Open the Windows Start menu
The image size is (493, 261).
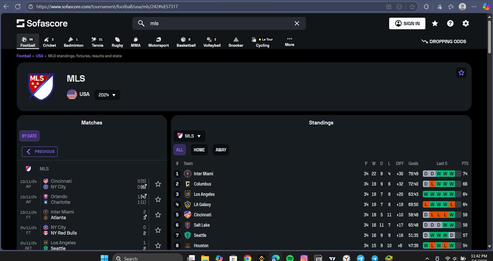pos(105,259)
